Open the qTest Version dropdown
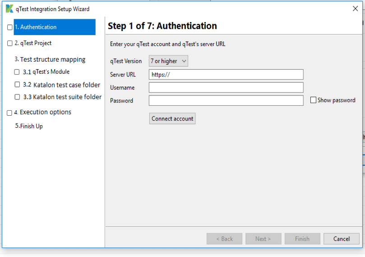Viewport: 365px width, 257px height. (168, 61)
